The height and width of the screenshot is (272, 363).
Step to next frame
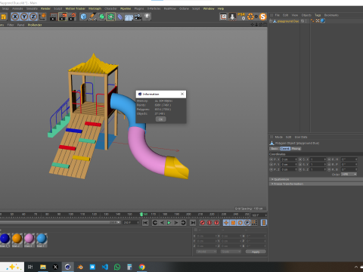tap(176, 223)
